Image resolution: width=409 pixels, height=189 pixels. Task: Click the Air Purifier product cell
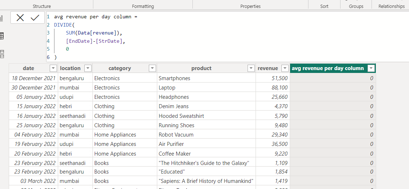[206, 144]
